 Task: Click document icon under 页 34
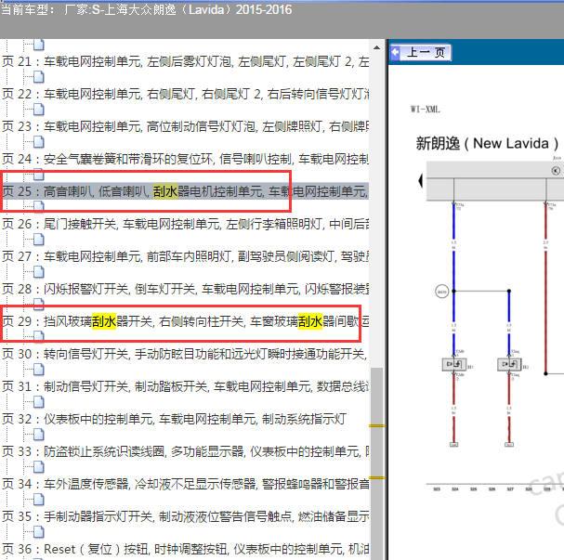(38, 500)
